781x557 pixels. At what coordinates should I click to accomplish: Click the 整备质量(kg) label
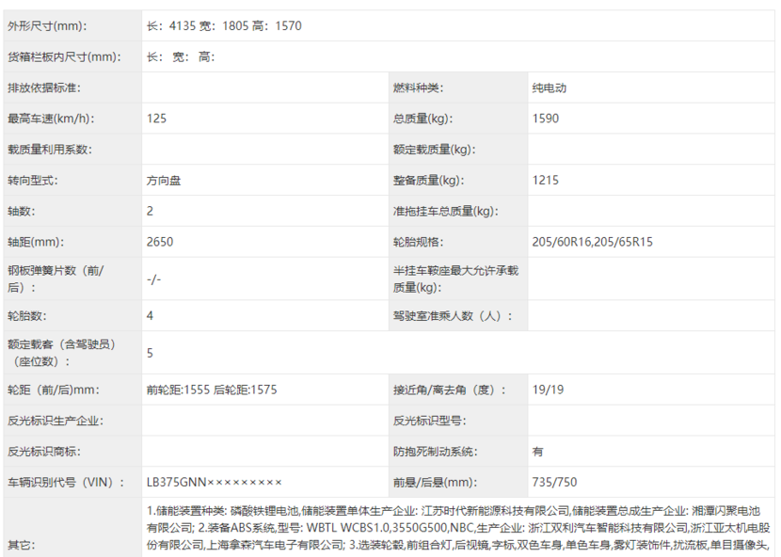click(x=428, y=181)
